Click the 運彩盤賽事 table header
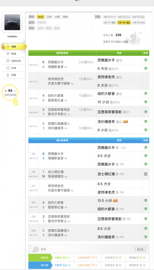 click(x=62, y=140)
